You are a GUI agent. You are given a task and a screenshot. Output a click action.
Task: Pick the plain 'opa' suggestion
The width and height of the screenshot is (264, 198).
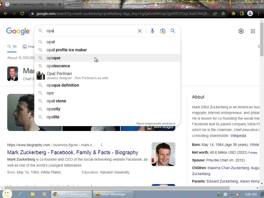pyautogui.click(x=107, y=93)
